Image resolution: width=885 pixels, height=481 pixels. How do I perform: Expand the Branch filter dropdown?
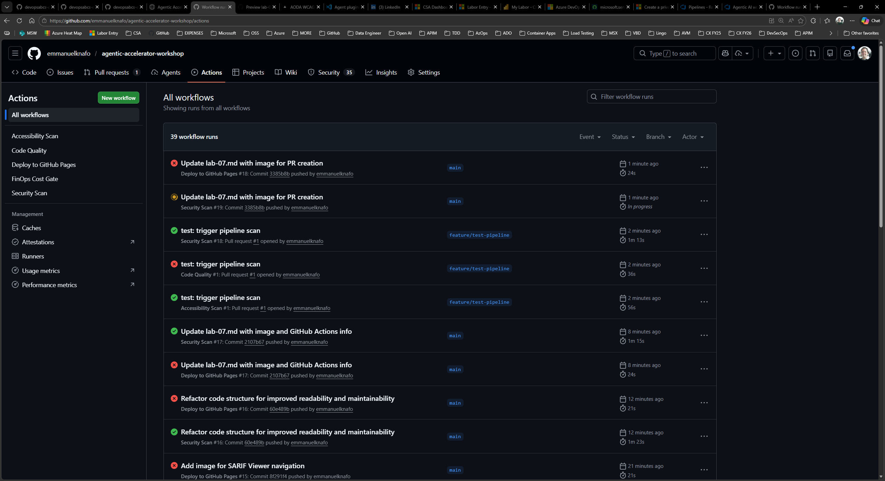pyautogui.click(x=658, y=136)
